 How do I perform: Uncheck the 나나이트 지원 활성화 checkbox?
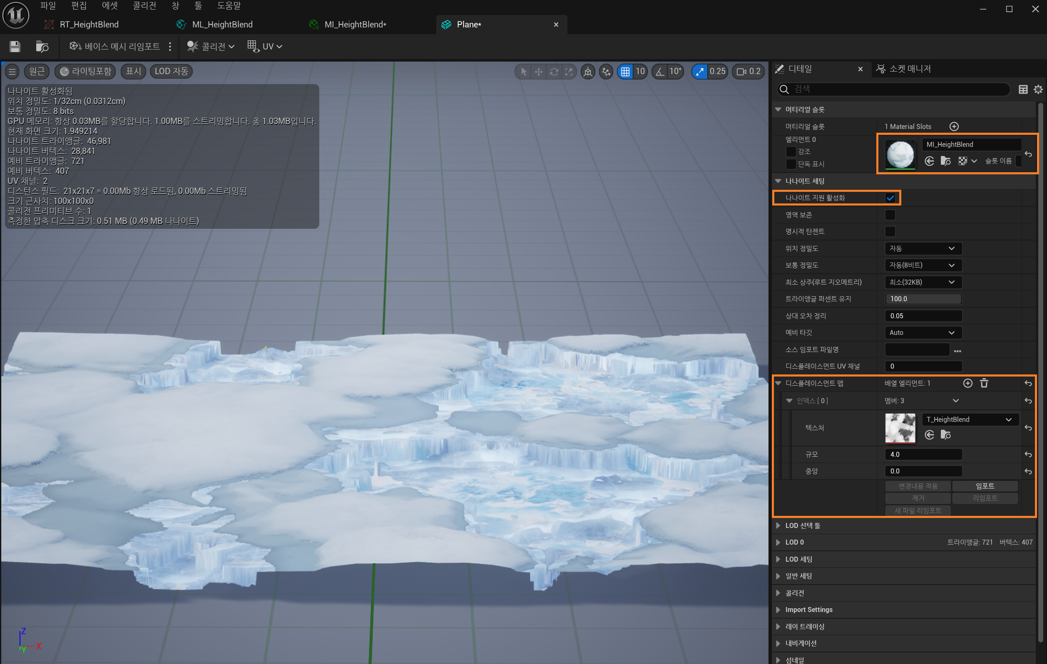890,198
